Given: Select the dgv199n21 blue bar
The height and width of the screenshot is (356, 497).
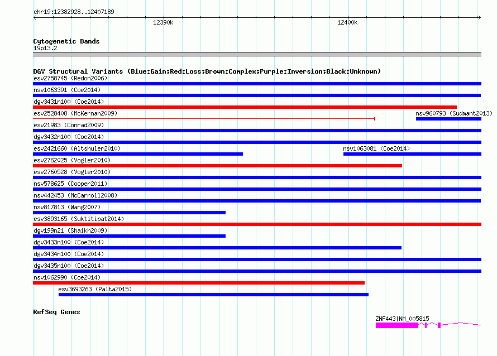Looking at the screenshot, I should tap(130, 236).
